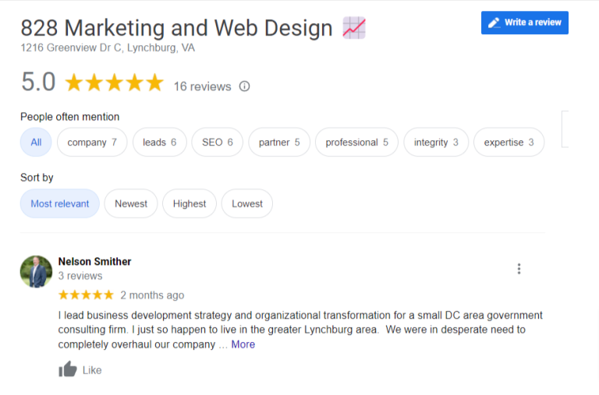Click the star rating on Nelson Smither's review

86,295
